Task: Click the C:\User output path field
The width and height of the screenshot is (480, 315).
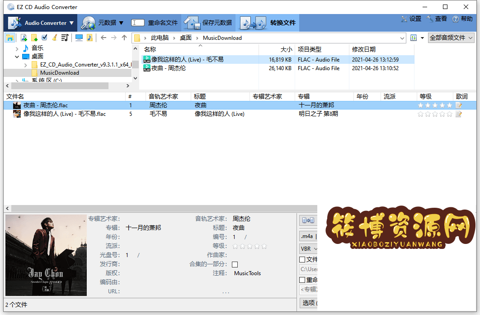Action: [x=309, y=269]
